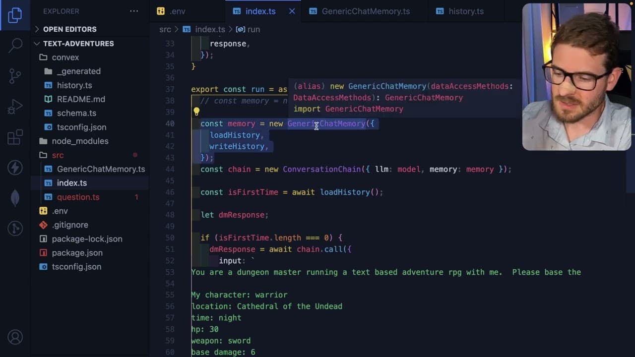Open the lightning bolt extension in activity bar
This screenshot has width=635, height=357.
click(15, 168)
